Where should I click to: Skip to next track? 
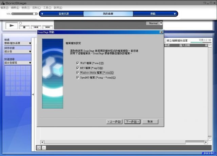click(47, 27)
